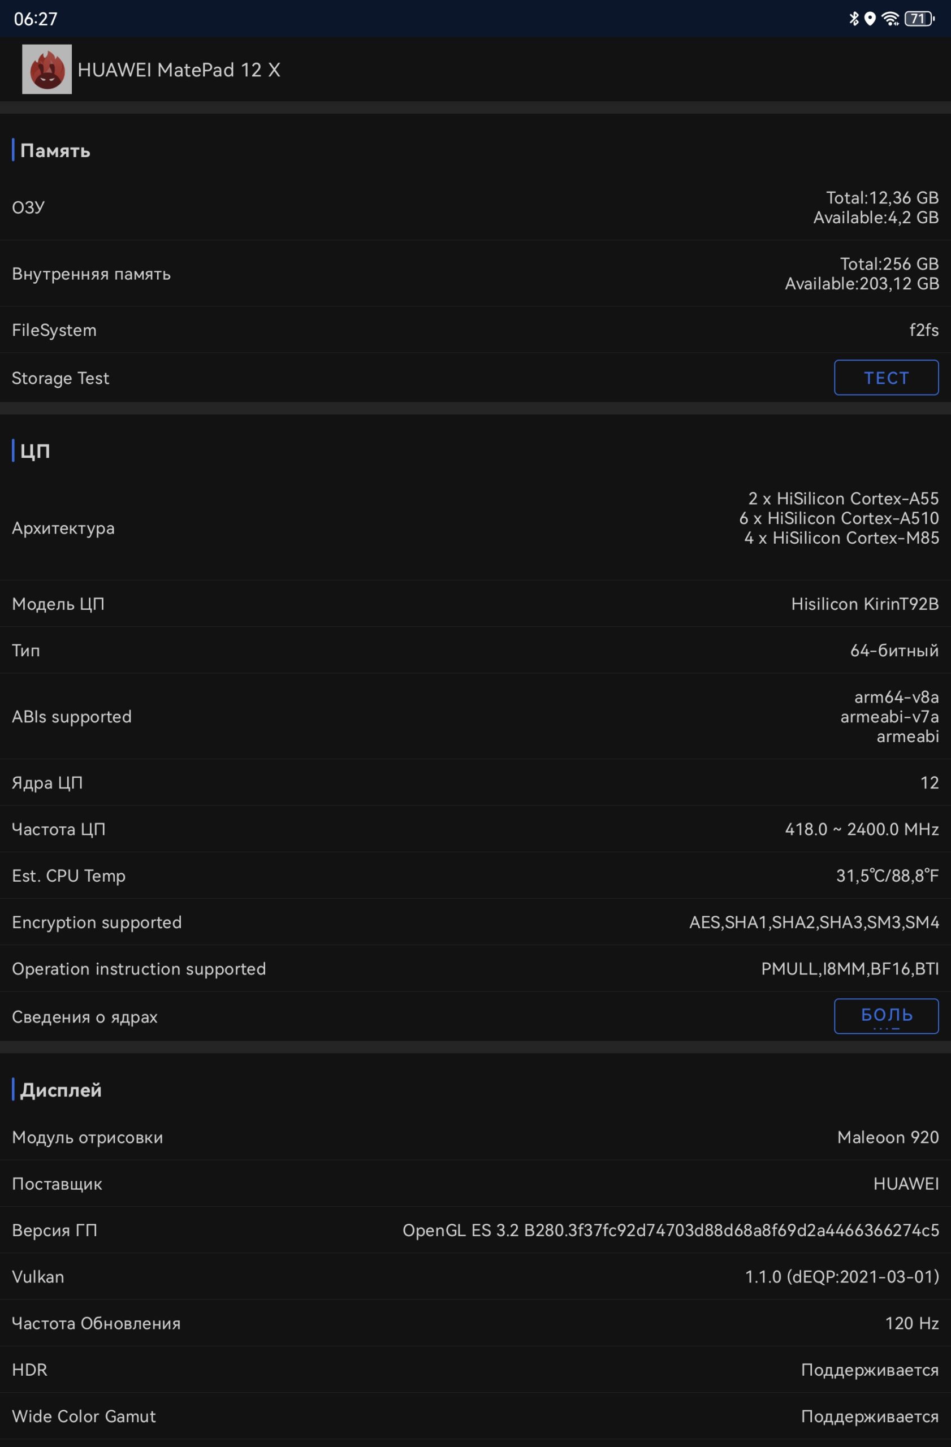Tap the clock in the status bar

(x=36, y=19)
